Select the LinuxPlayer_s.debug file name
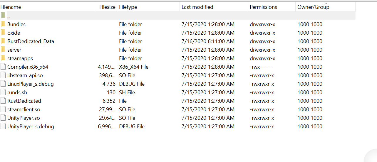The width and height of the screenshot is (377, 162). pos(30,84)
